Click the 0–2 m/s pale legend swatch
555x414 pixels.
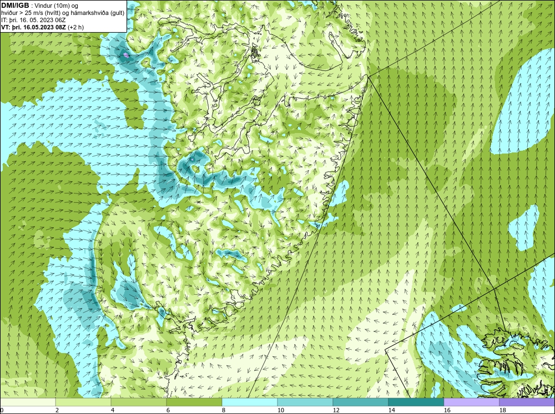(x=28, y=402)
